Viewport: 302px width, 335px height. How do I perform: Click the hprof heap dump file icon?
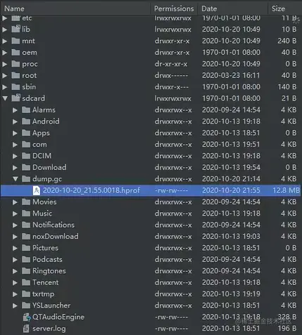click(37, 190)
